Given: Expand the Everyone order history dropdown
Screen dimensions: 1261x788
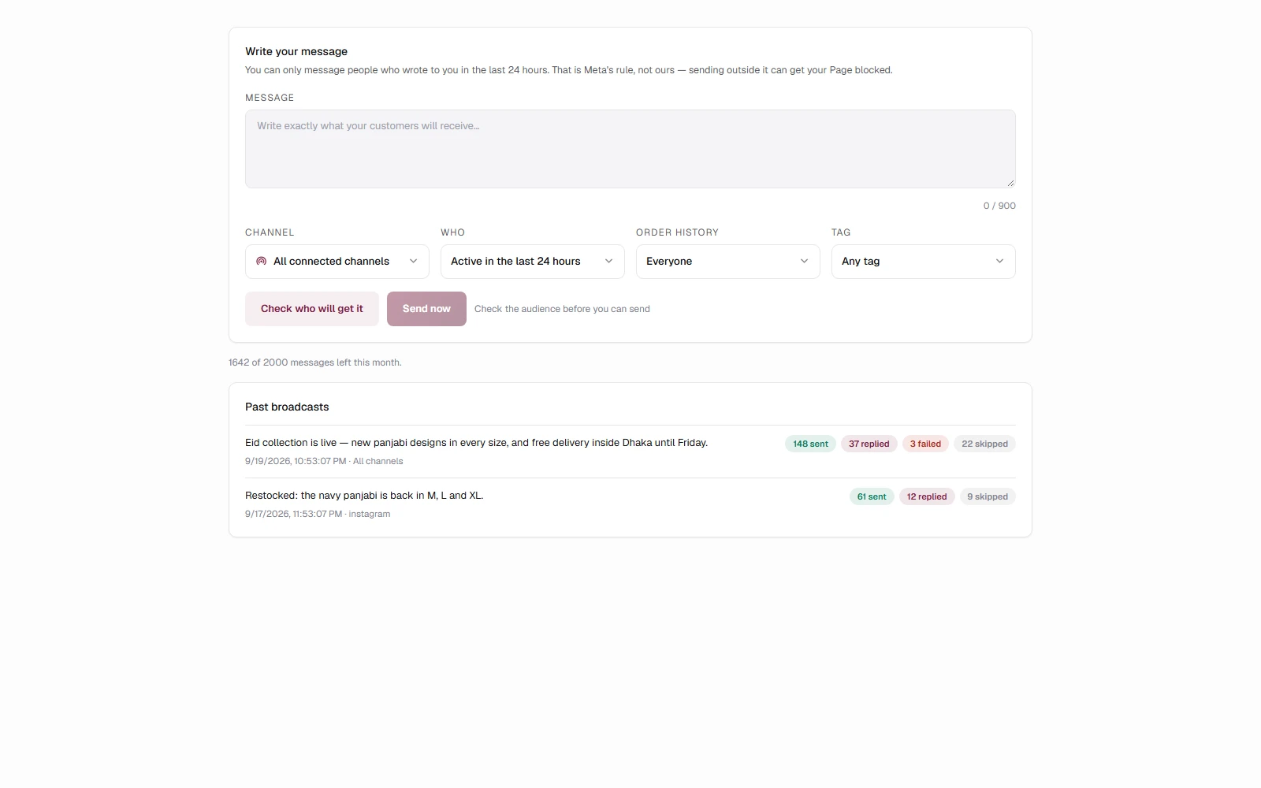Looking at the screenshot, I should (x=728, y=262).
